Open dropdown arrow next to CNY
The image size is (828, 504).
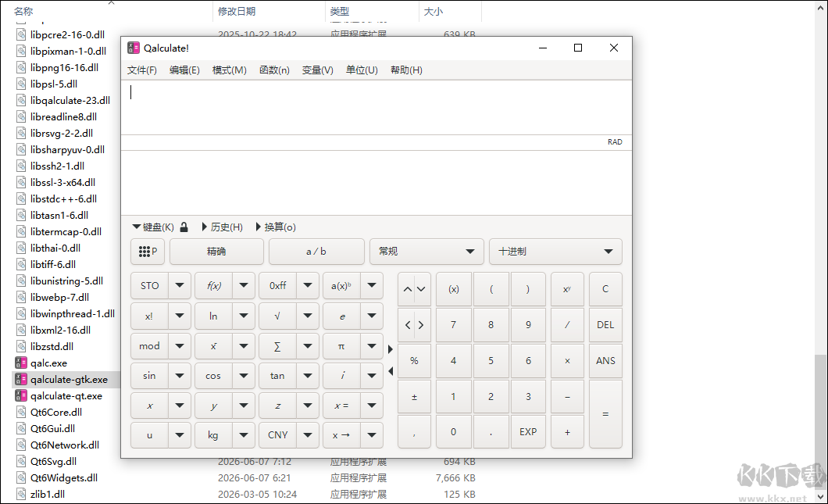(x=308, y=435)
